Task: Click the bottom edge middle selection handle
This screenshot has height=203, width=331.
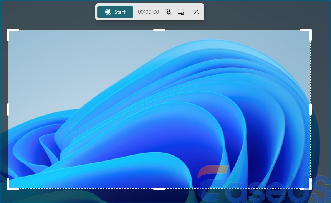Action: click(159, 189)
